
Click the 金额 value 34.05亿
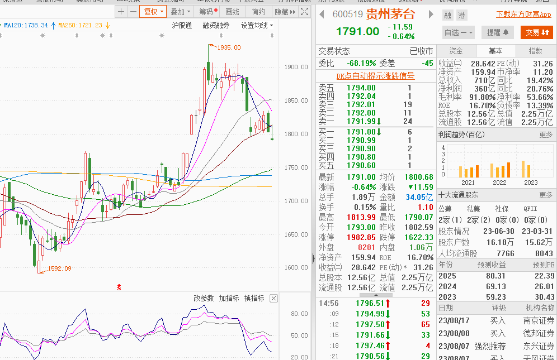[x=419, y=197]
